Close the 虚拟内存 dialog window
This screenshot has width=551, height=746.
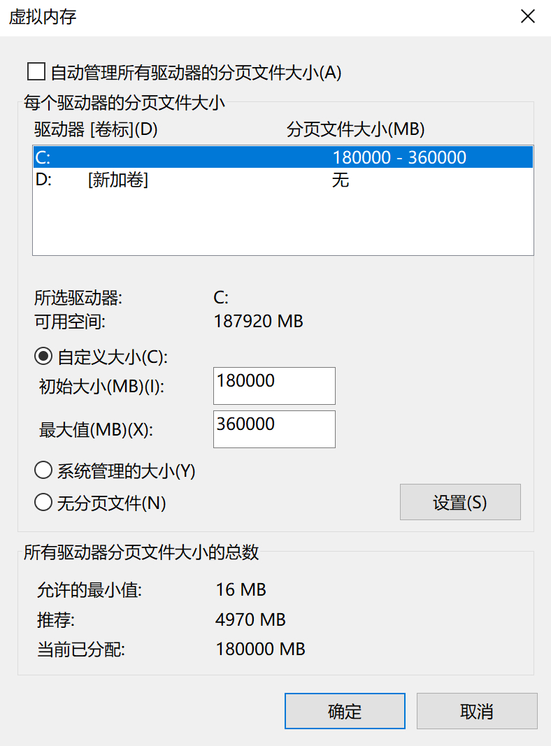click(528, 17)
